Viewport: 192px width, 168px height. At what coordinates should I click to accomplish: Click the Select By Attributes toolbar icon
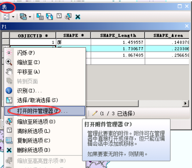(40, 17)
